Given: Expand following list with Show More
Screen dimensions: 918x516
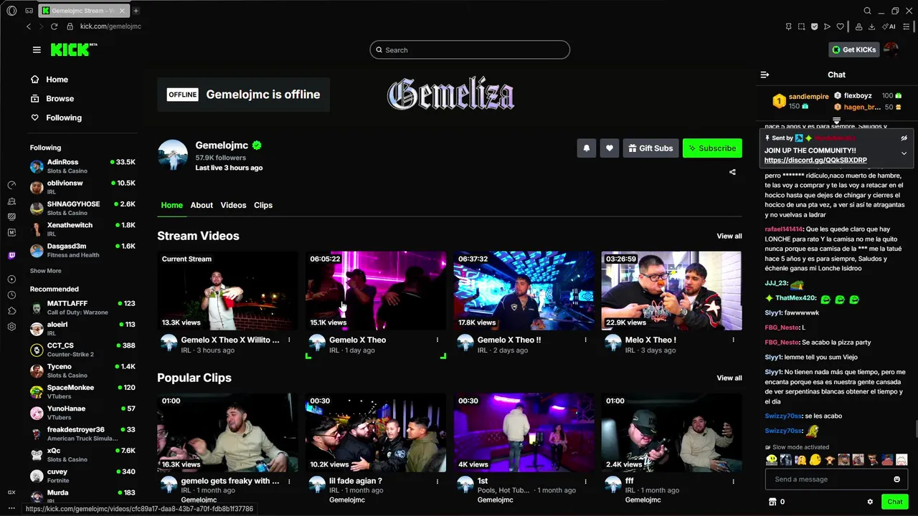Looking at the screenshot, I should [45, 271].
